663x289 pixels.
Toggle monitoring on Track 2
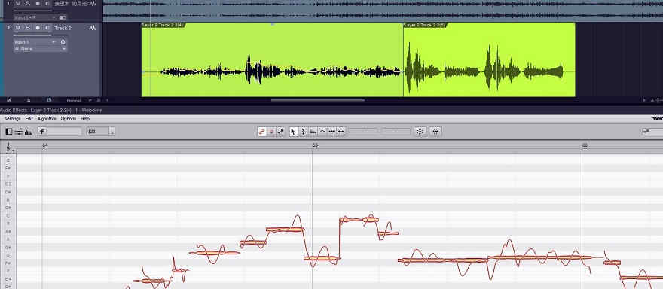click(47, 28)
